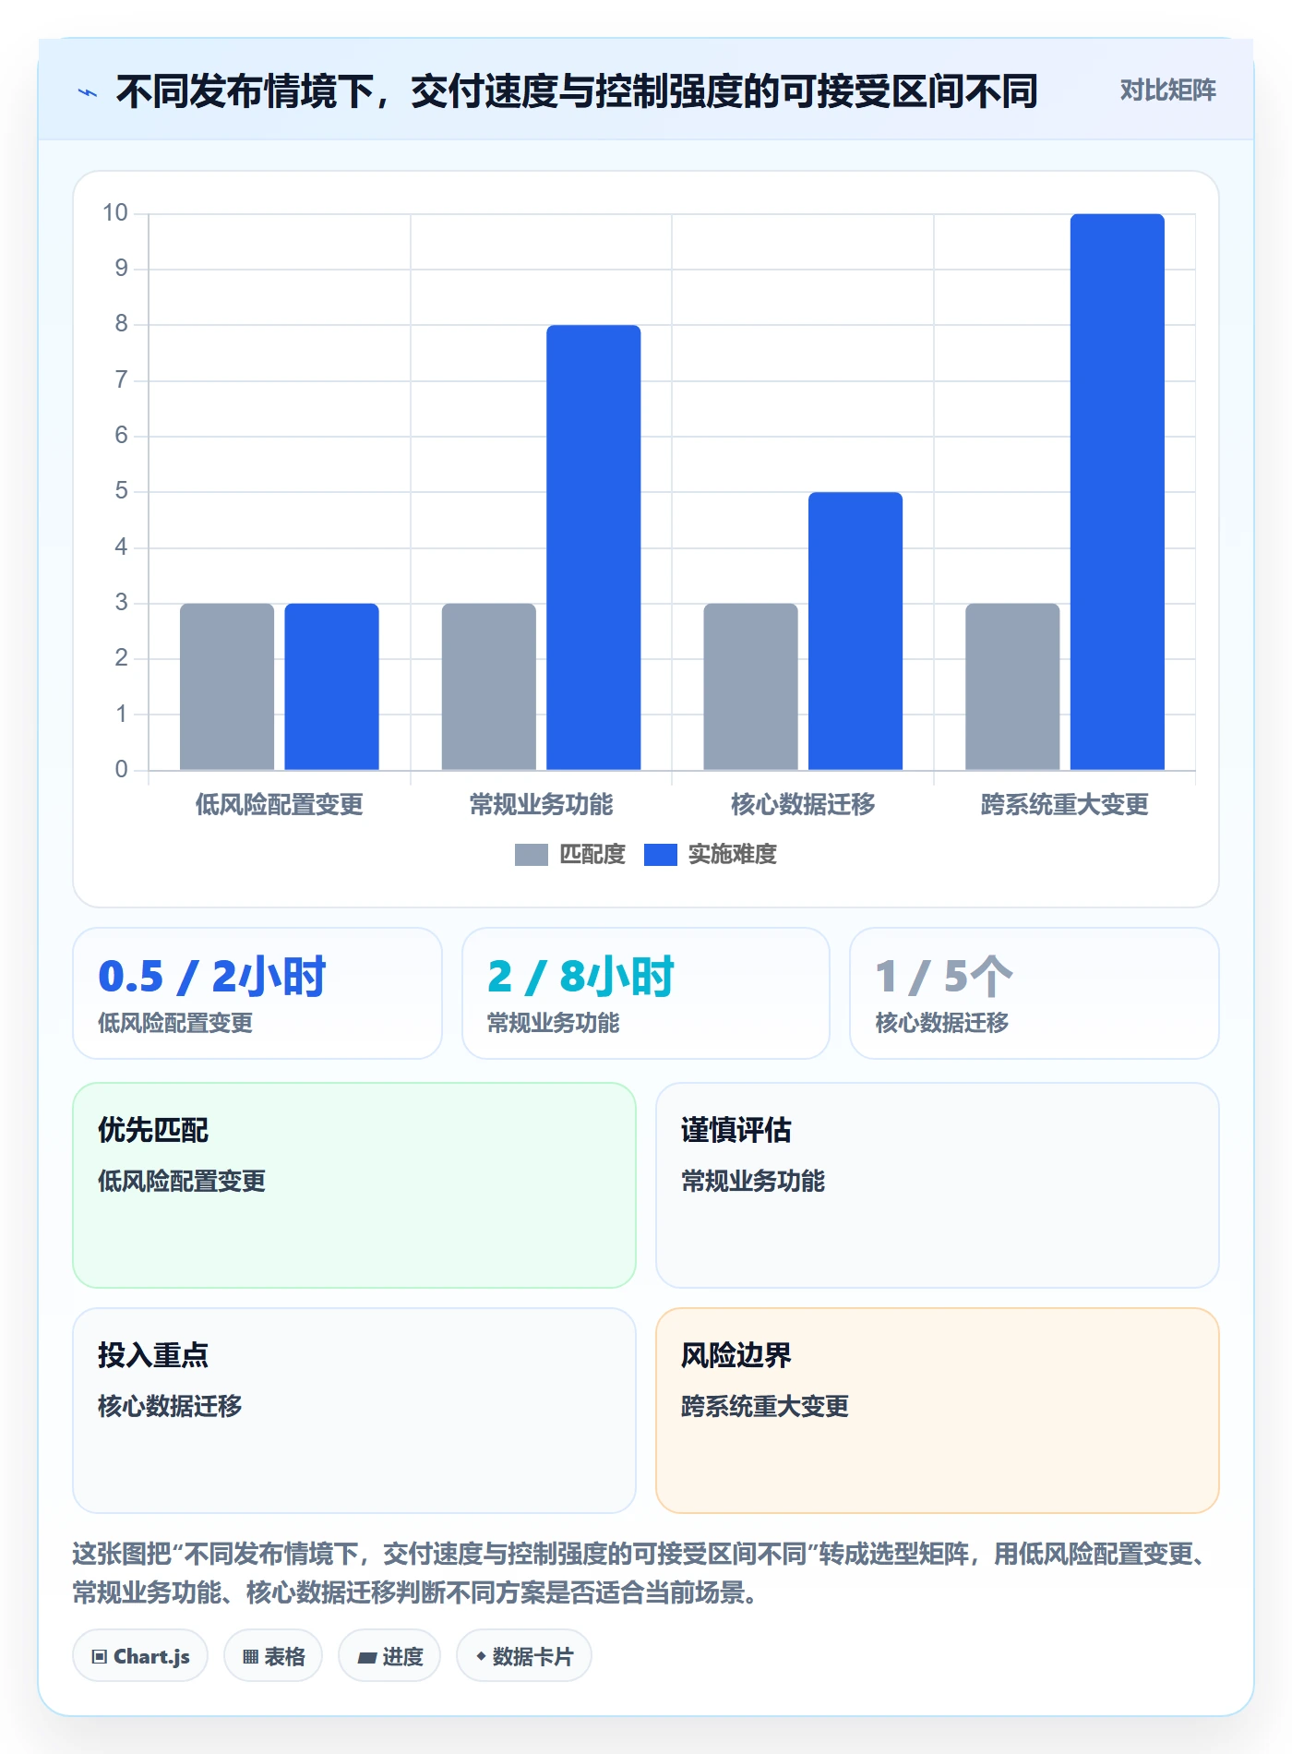Screen dimensions: 1292x1754
Task: Click the 实施难度 legend label
Action: click(x=732, y=855)
